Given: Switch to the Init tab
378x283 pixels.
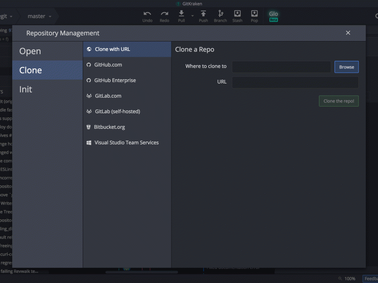Looking at the screenshot, I should [x=47, y=89].
